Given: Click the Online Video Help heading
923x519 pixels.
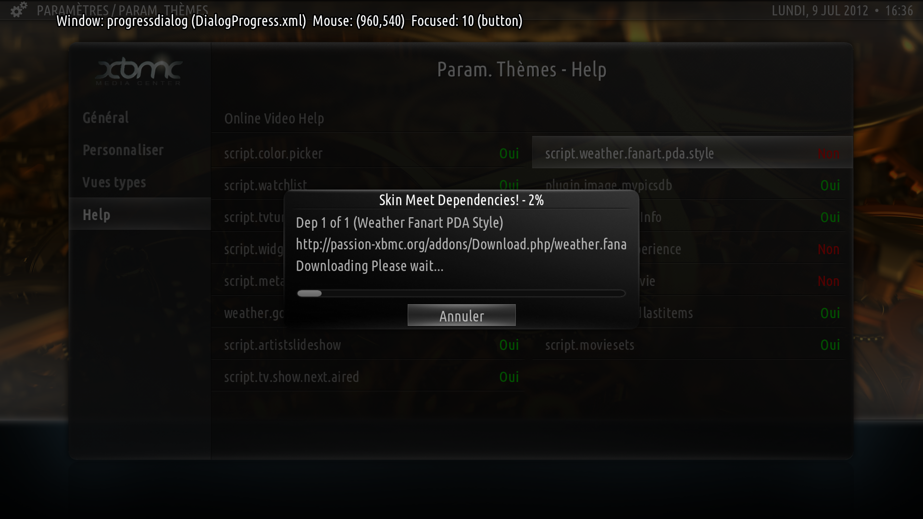Looking at the screenshot, I should 274,118.
